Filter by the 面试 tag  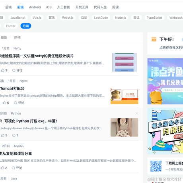click(x=136, y=18)
